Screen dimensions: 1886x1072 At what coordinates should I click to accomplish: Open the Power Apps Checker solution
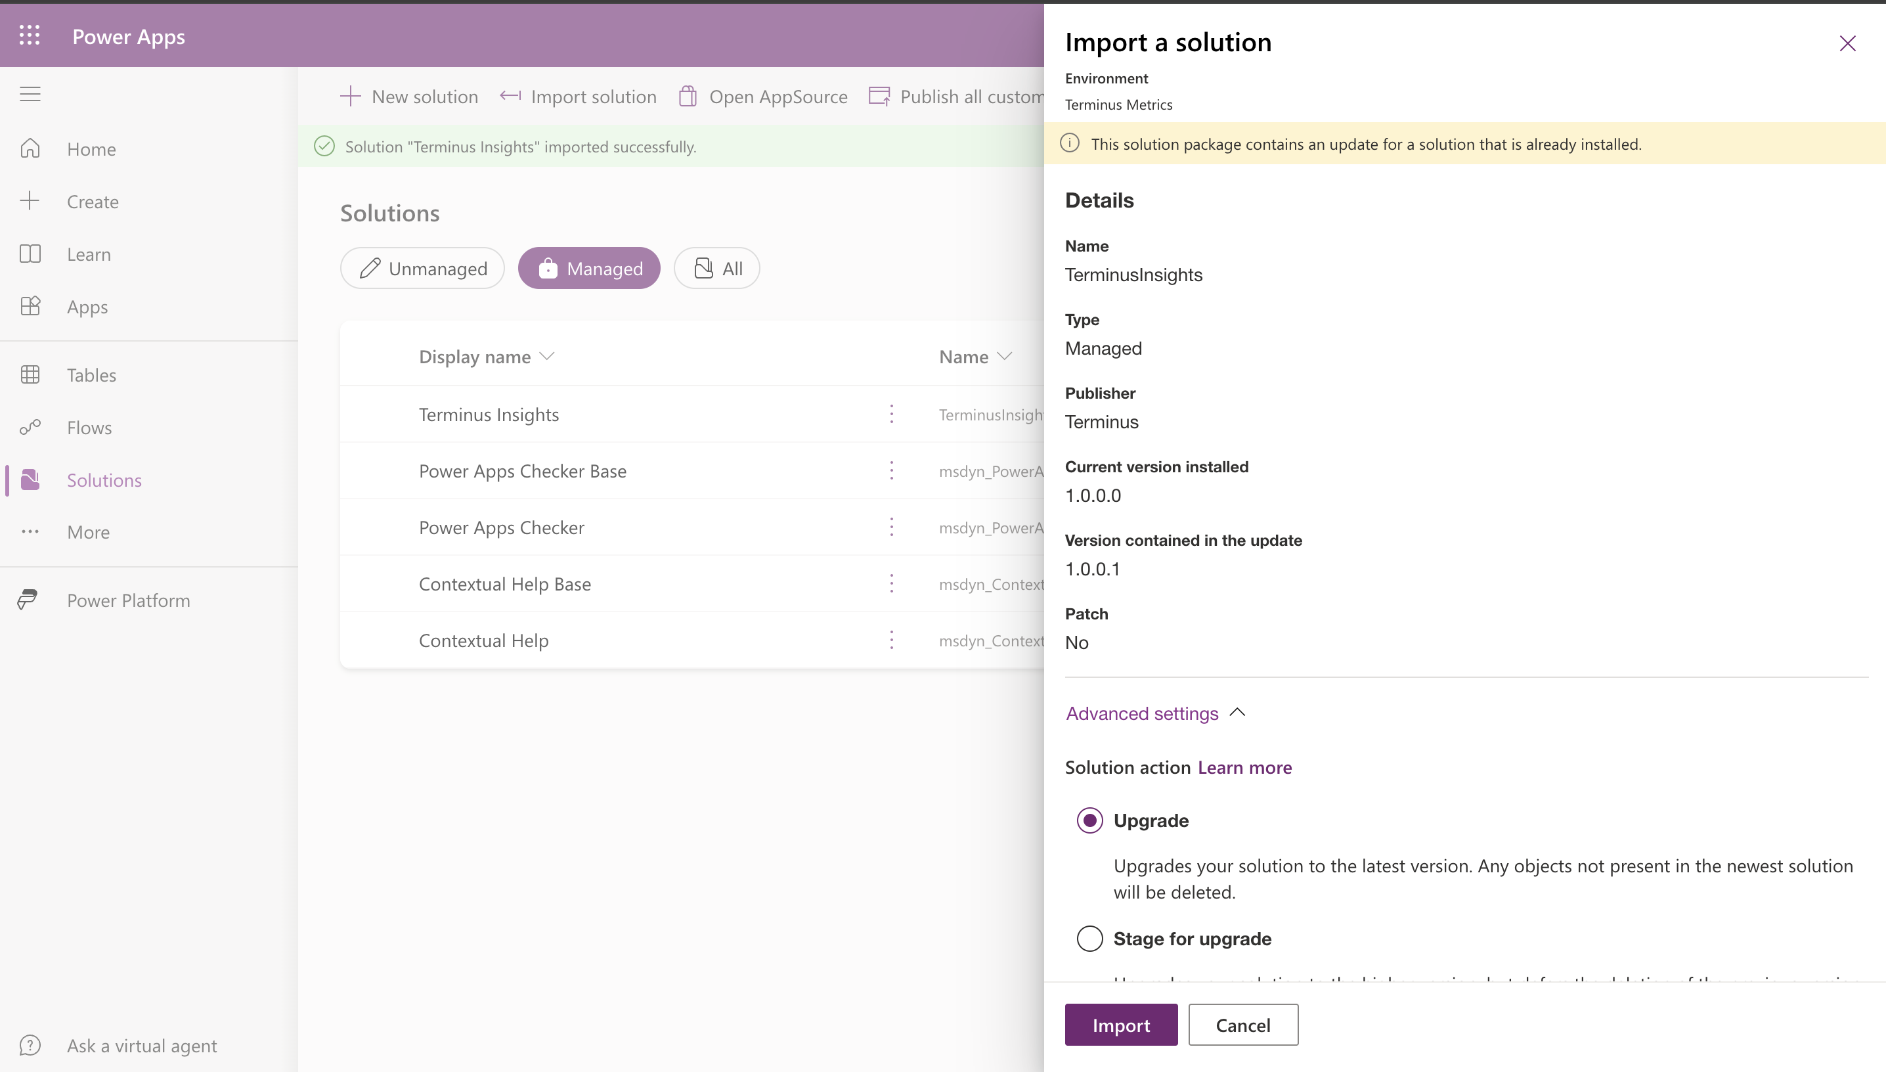(501, 527)
